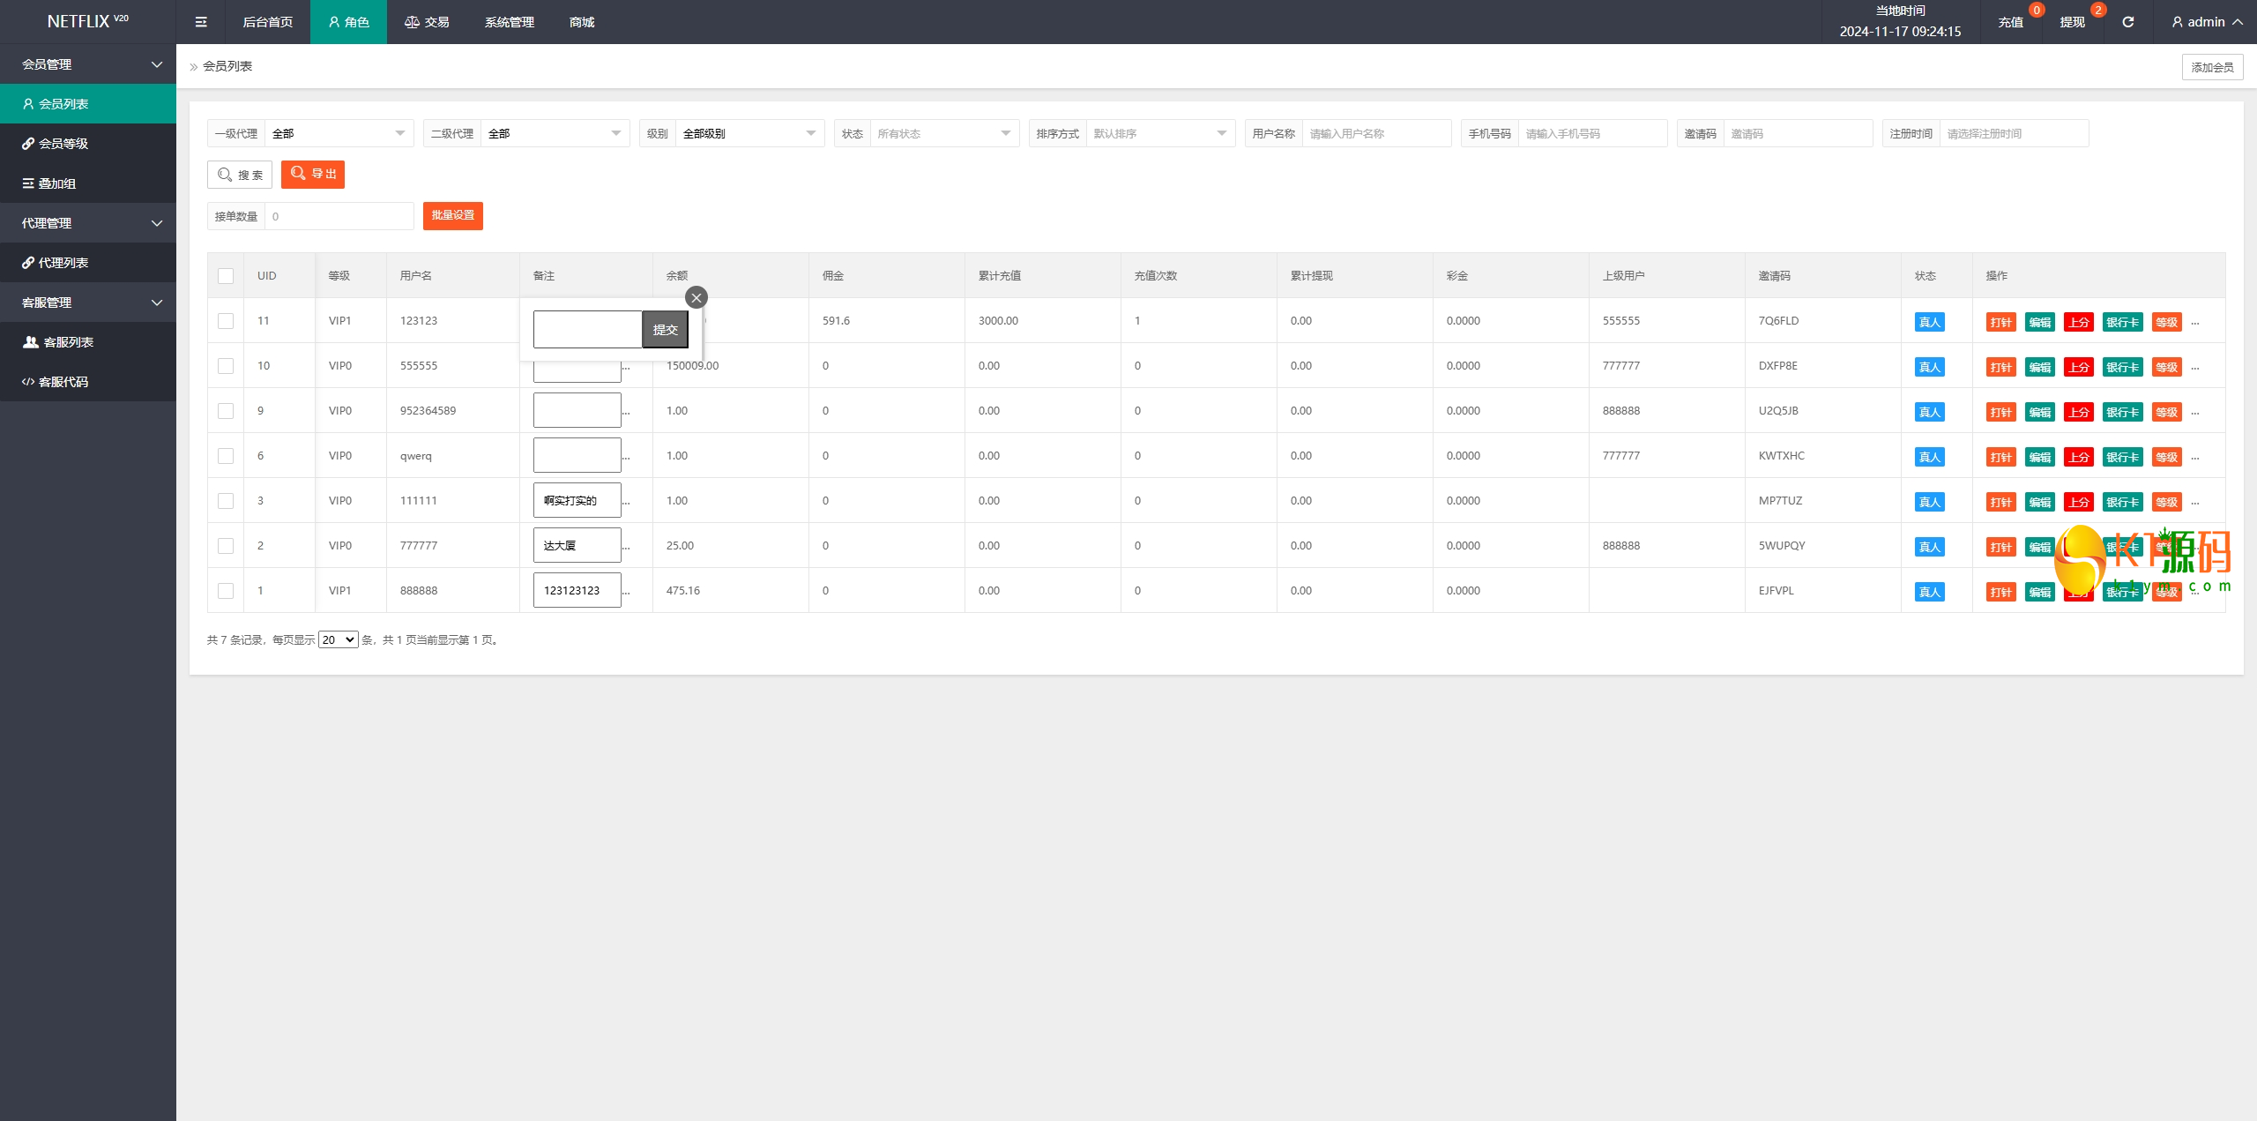Open 客服代码 code menu item

(63, 382)
